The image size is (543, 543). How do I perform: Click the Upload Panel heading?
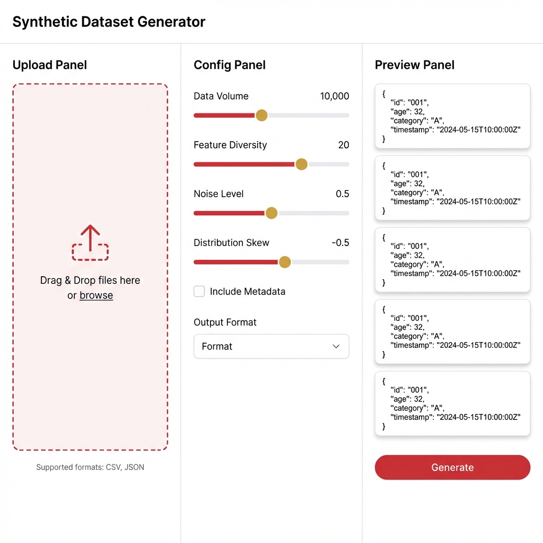(x=49, y=65)
